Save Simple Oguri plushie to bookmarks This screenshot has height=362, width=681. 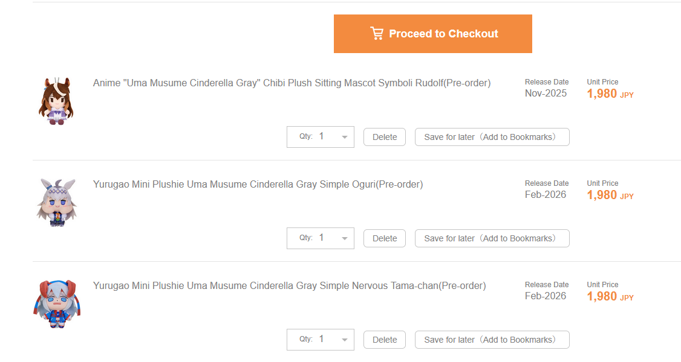(492, 238)
